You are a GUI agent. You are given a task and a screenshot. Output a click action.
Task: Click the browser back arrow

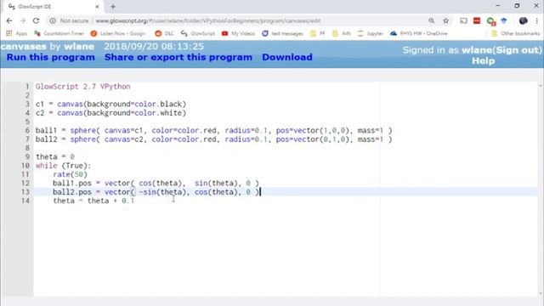pos(9,20)
